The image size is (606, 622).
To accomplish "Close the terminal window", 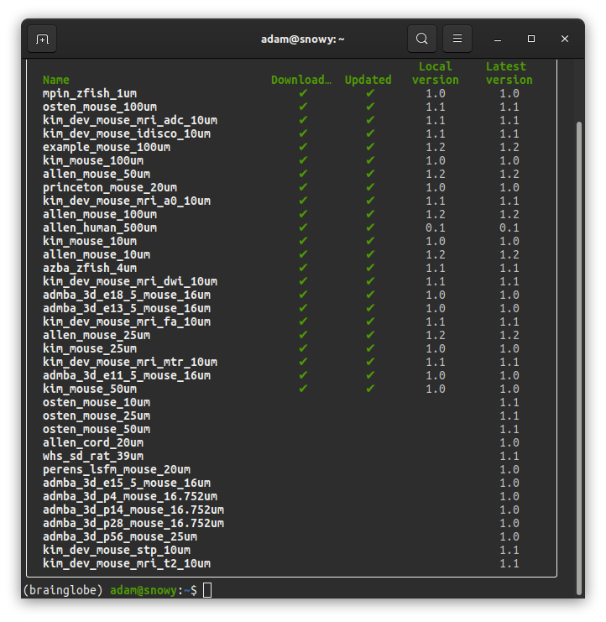I will point(565,39).
